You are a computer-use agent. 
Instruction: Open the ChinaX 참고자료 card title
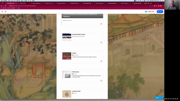[76, 91]
